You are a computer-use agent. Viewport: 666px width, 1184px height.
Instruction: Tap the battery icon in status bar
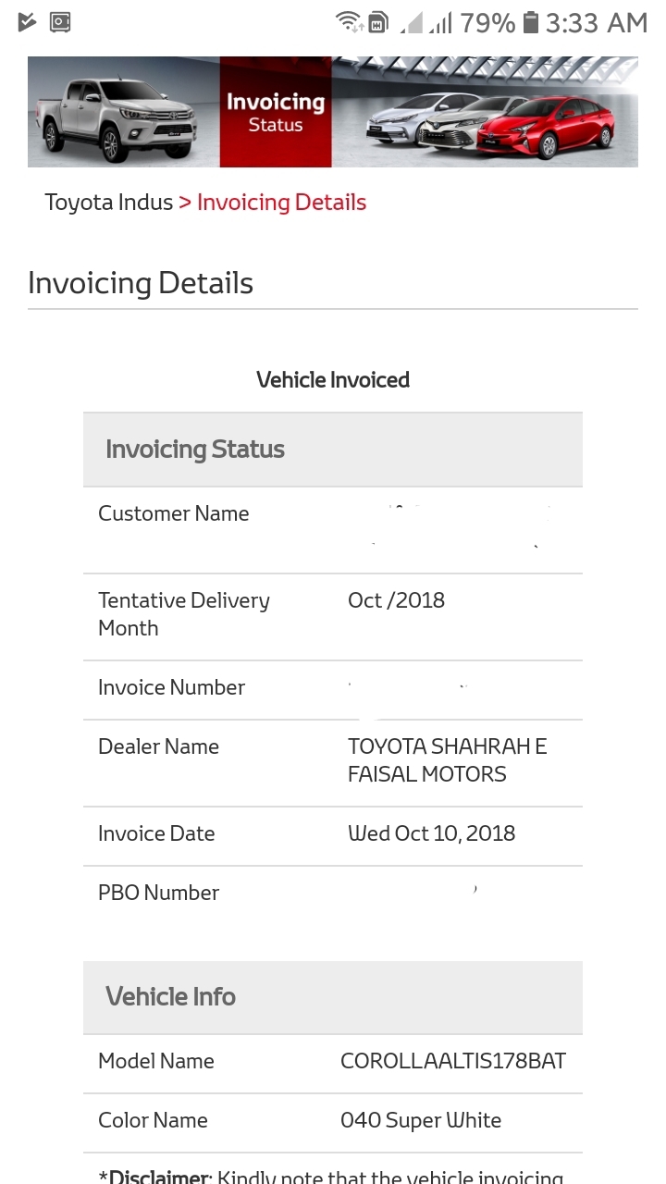click(x=531, y=22)
